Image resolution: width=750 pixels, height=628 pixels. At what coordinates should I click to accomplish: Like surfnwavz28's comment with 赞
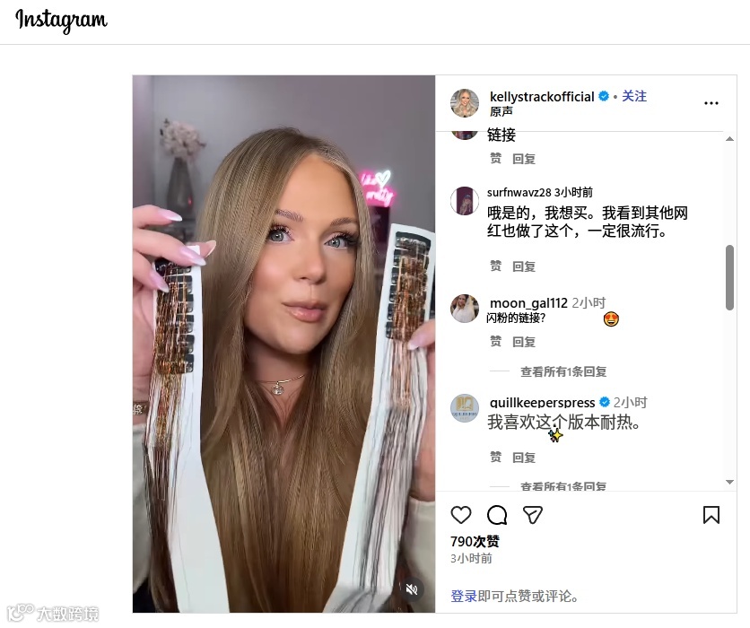(x=496, y=266)
